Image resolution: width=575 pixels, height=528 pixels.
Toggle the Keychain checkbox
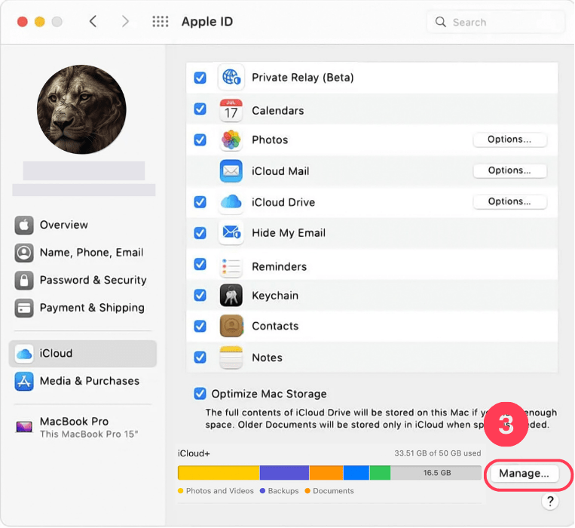[200, 295]
